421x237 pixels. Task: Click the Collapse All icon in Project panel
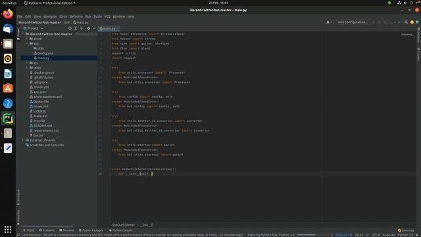pyautogui.click(x=82, y=28)
